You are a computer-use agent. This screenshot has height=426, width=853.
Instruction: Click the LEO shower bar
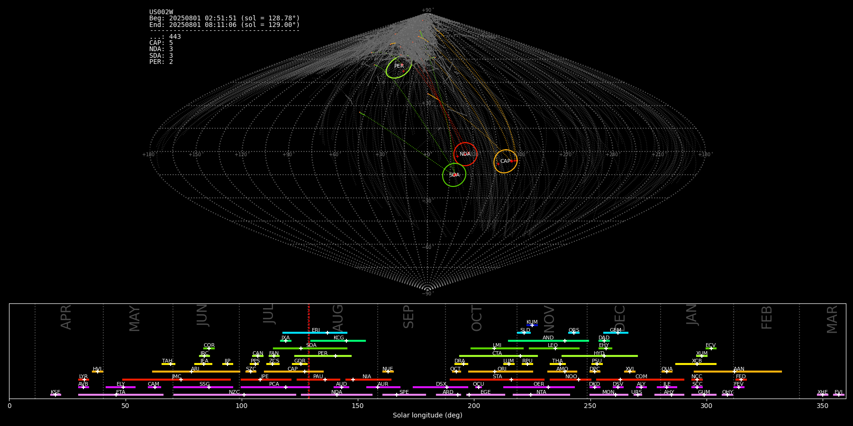tap(554, 348)
